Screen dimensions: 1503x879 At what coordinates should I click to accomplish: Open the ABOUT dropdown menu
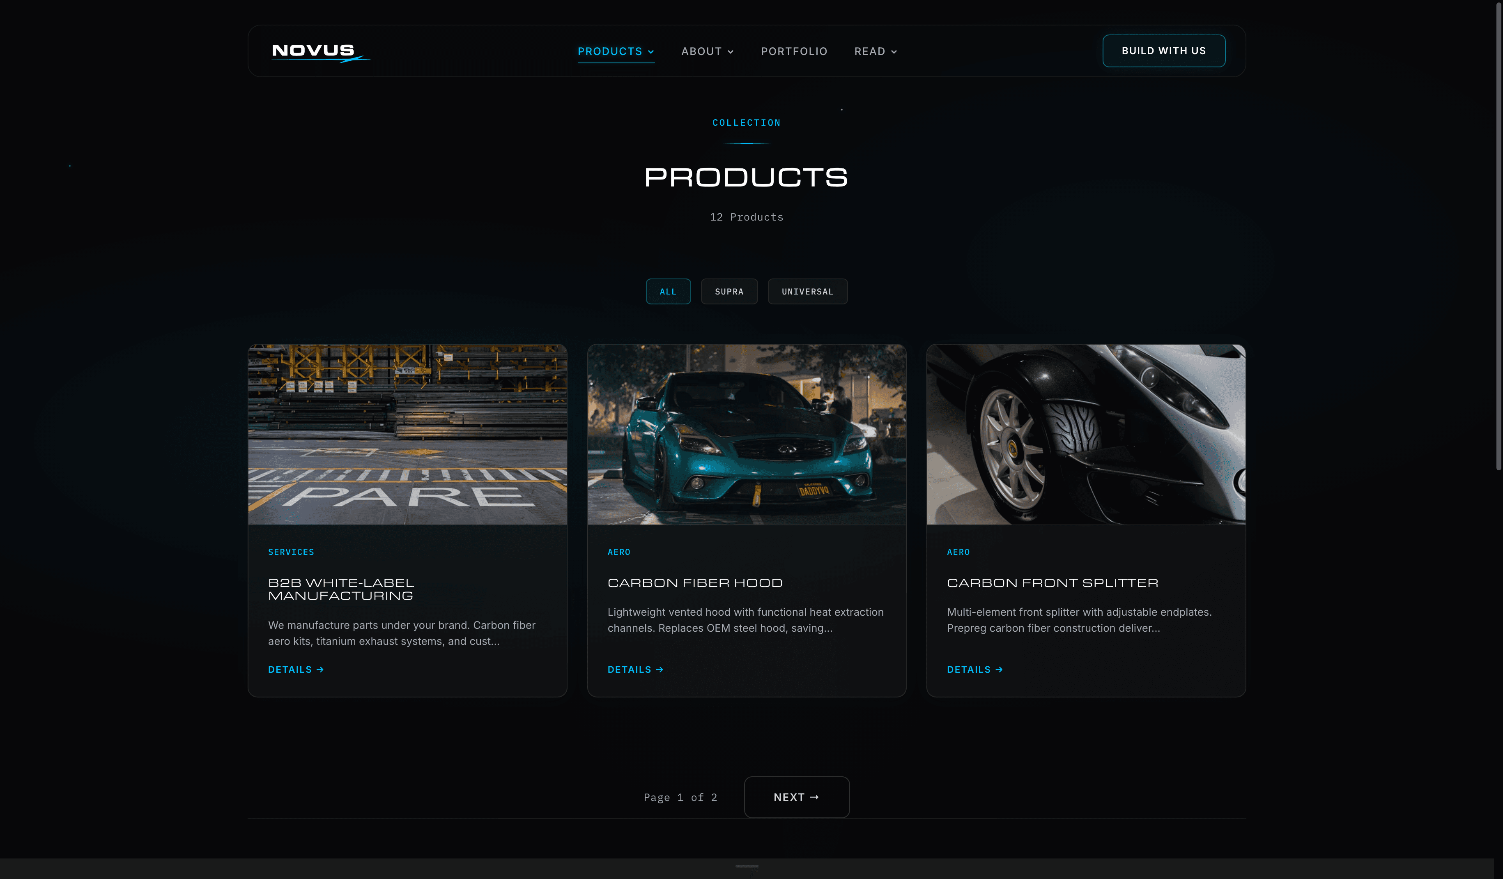(x=731, y=51)
